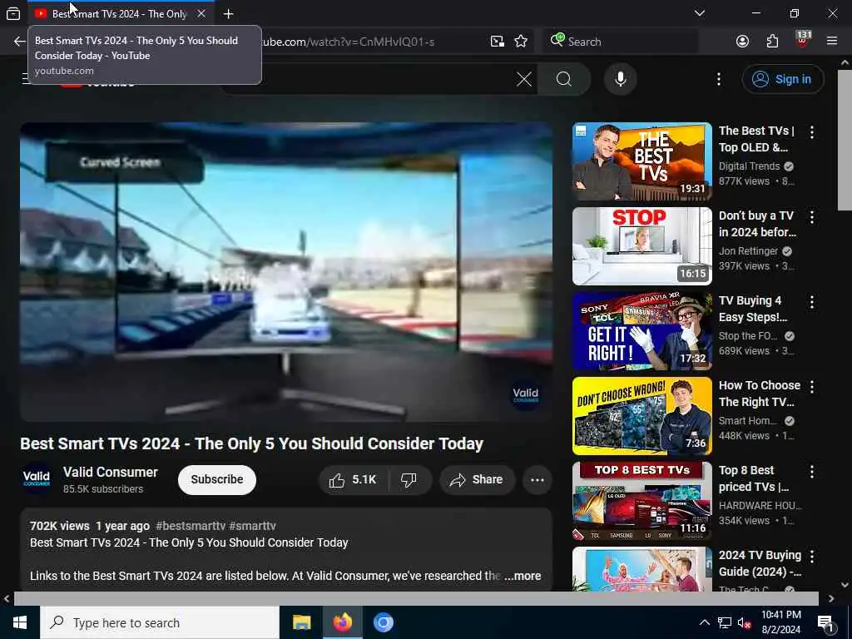Open TV Buying 4 Easy Steps thumbnail
The height and width of the screenshot is (639, 852).
[x=641, y=331]
